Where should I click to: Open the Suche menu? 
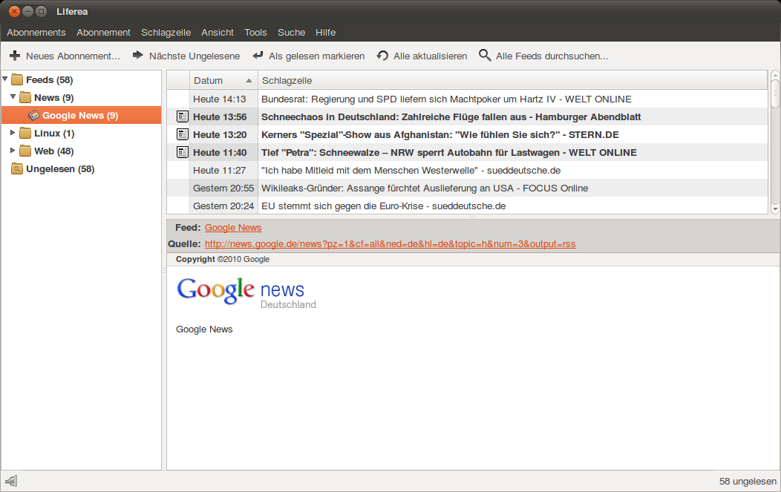(291, 33)
